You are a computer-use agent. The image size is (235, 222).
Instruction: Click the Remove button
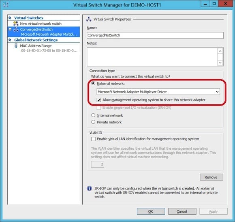[211, 177]
